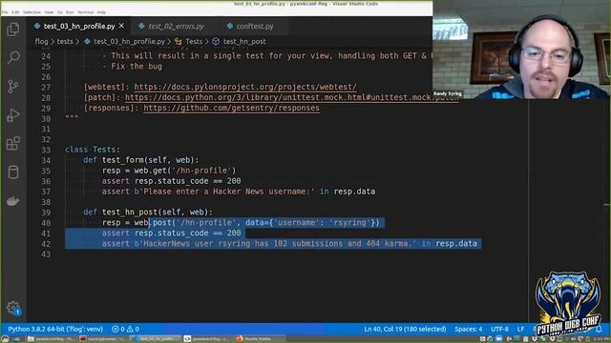Open the File menu
611x343 pixels.
pyautogui.click(x=5, y=12)
